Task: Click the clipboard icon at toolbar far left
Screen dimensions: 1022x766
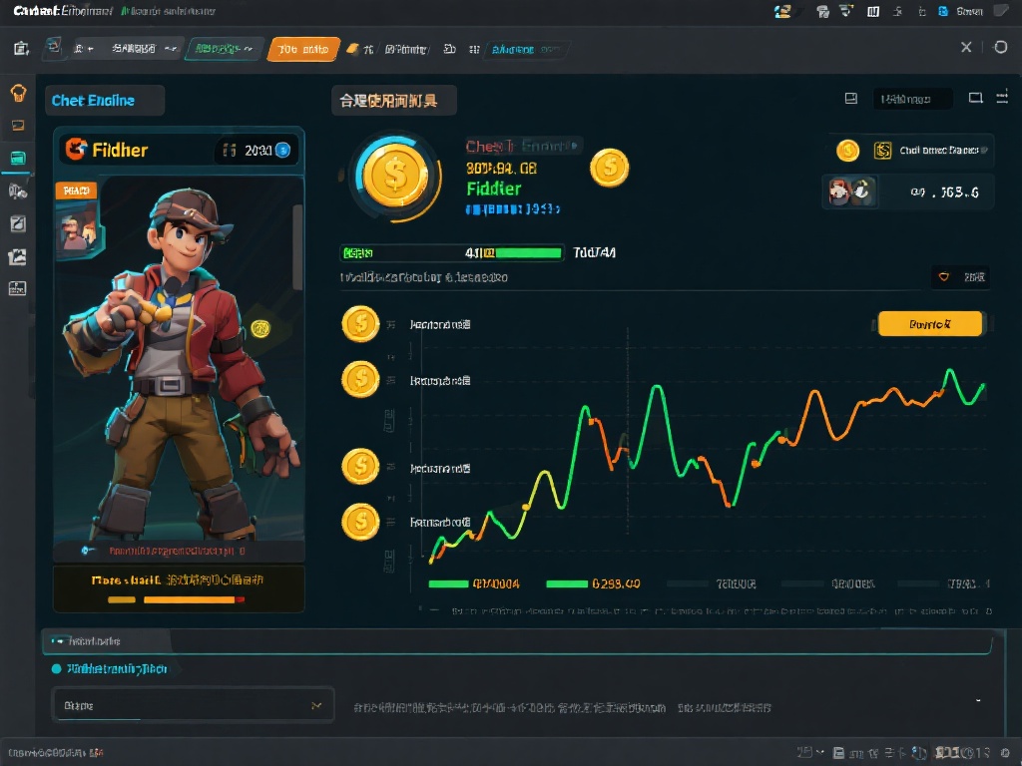Action: point(21,48)
